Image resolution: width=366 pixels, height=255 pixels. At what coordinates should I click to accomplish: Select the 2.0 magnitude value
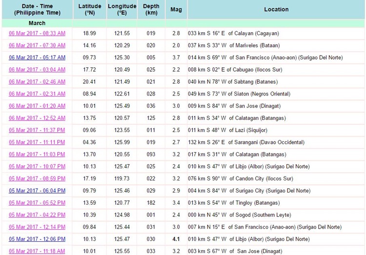[x=176, y=45]
